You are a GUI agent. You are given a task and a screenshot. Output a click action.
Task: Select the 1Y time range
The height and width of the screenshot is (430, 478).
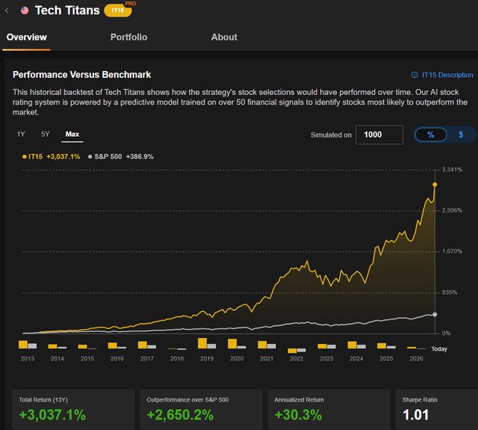click(x=21, y=135)
